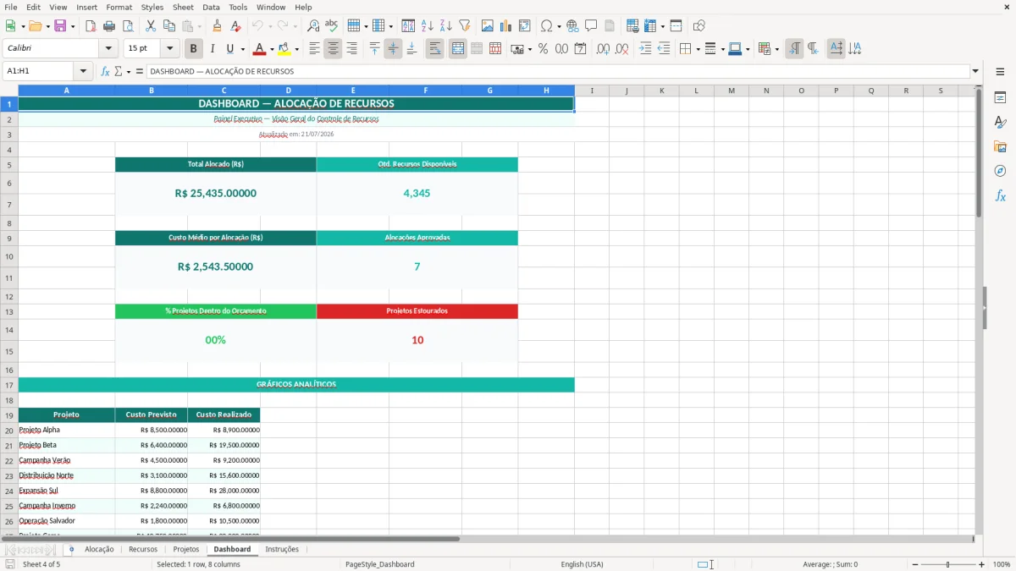Open Find and Replace
1016x571 pixels.
point(313,26)
